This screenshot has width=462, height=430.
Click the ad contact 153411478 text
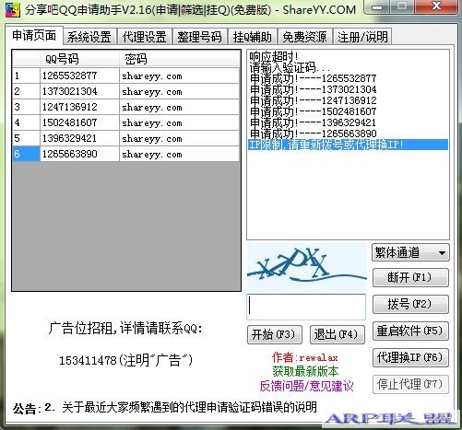point(125,360)
